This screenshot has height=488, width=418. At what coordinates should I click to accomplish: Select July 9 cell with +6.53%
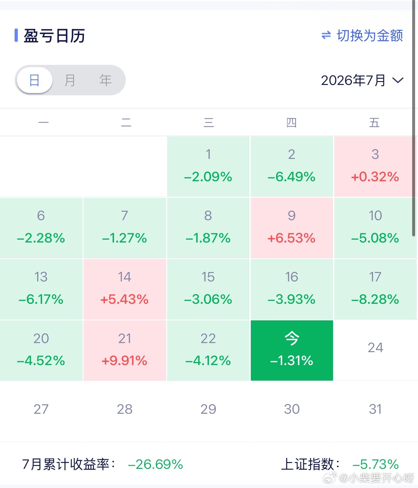click(x=292, y=228)
